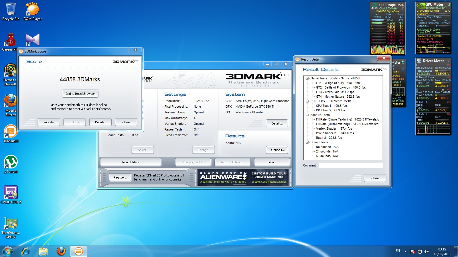Image resolution: width=458 pixels, height=257 pixels.
Task: Open the Alienware advertisement banner
Action: pyautogui.click(x=243, y=177)
